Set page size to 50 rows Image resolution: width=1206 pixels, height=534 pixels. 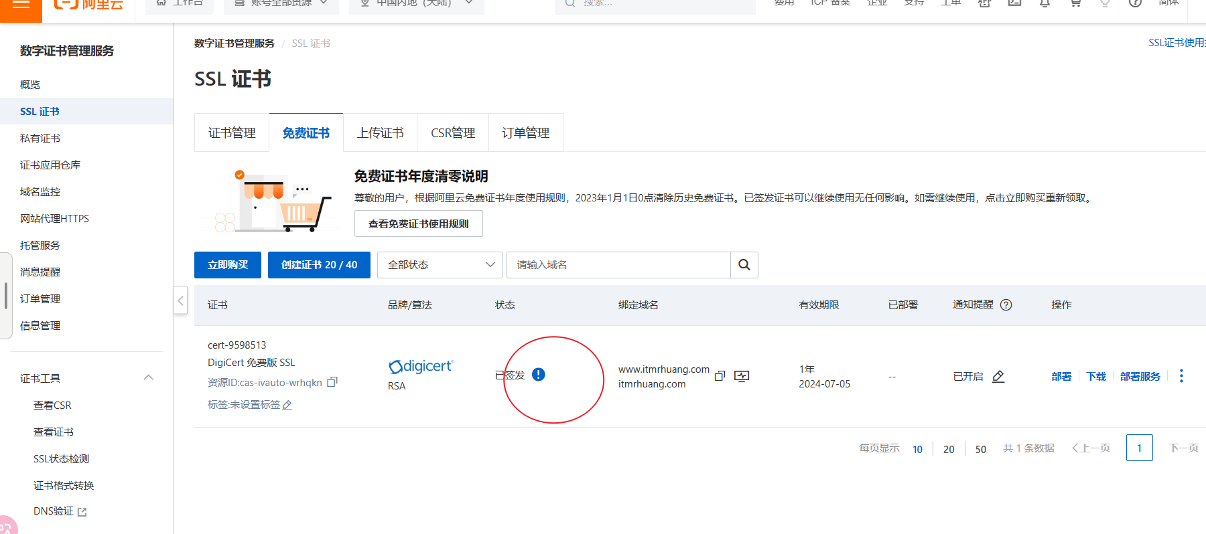(x=981, y=449)
